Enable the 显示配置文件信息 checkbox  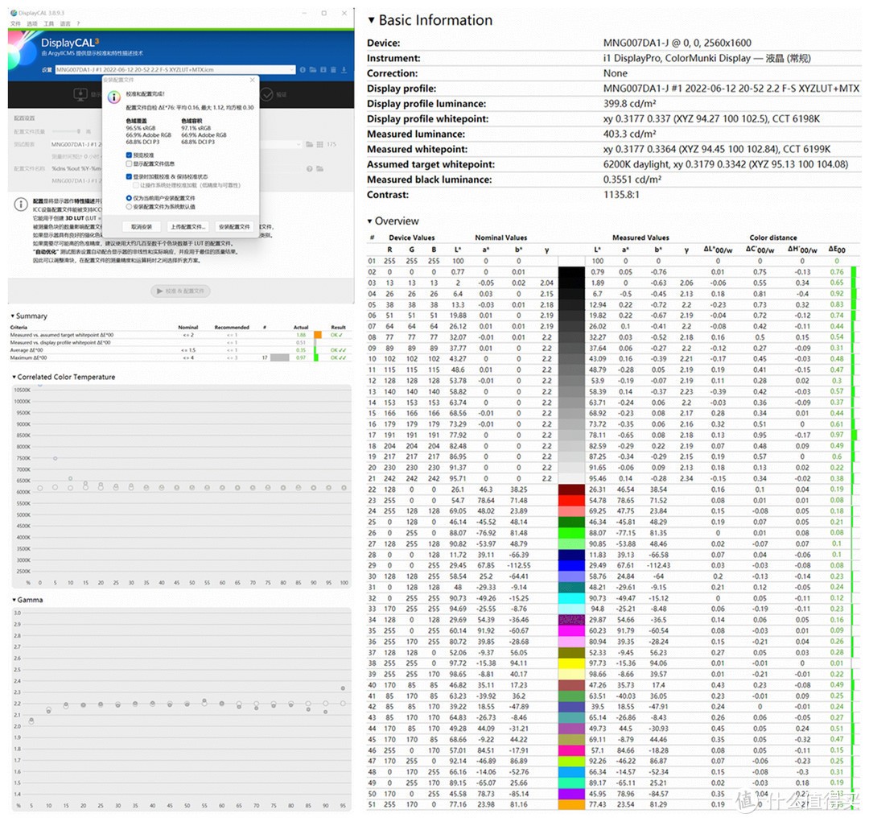(129, 163)
